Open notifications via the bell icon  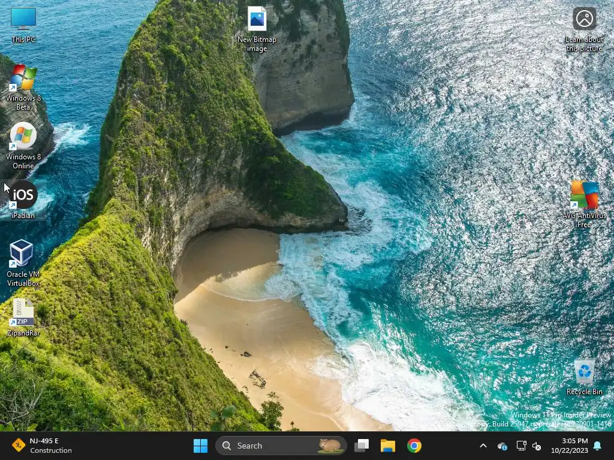(x=597, y=446)
